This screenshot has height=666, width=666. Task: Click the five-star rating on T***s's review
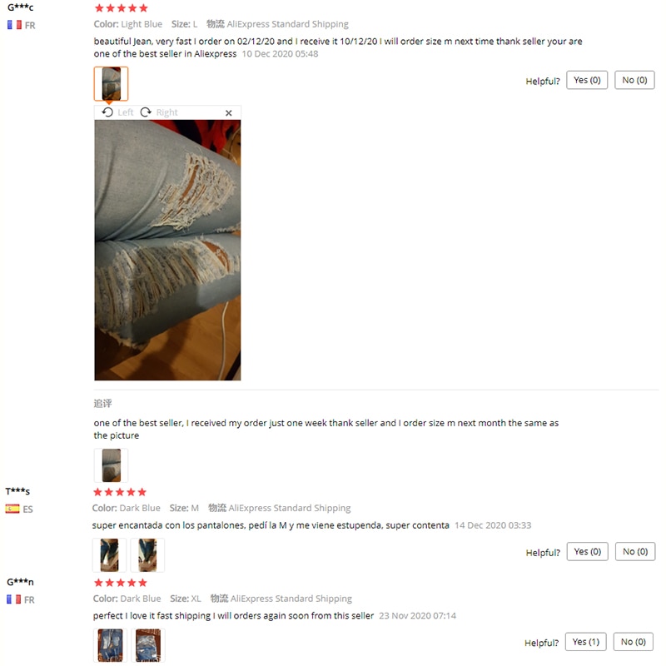[x=120, y=492]
